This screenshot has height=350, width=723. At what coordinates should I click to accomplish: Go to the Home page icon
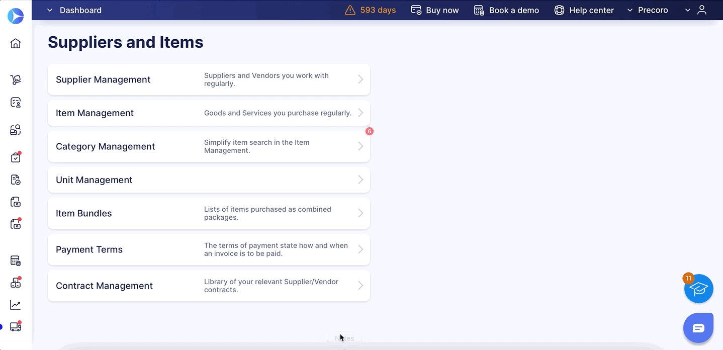pyautogui.click(x=16, y=43)
